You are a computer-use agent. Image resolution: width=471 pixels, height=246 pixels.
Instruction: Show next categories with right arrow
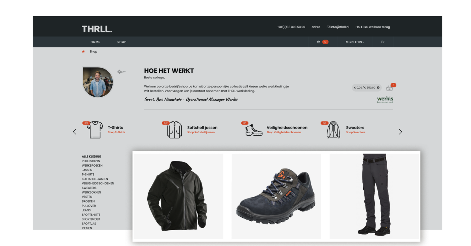[x=400, y=132]
